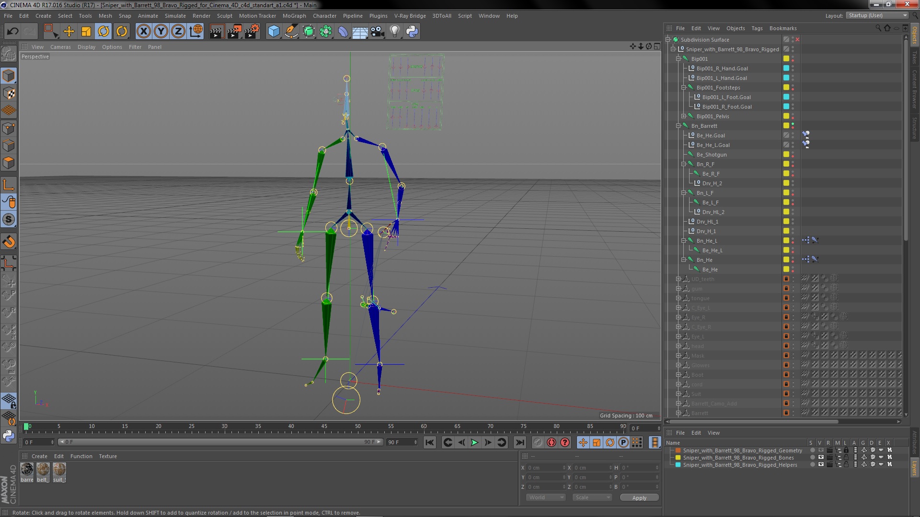Go to start of animation
The width and height of the screenshot is (920, 517).
pos(430,443)
